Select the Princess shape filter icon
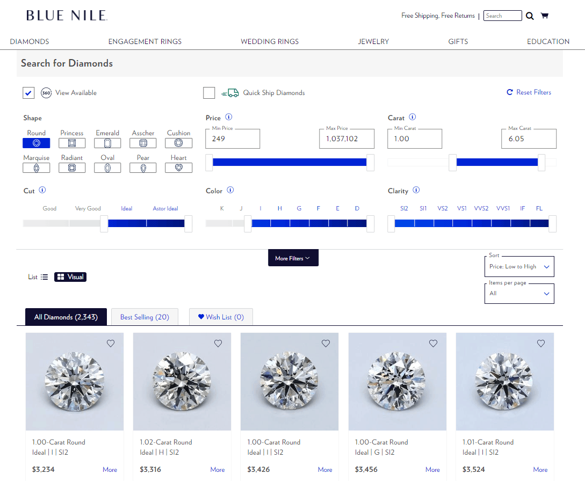The height and width of the screenshot is (481, 585). [x=71, y=142]
